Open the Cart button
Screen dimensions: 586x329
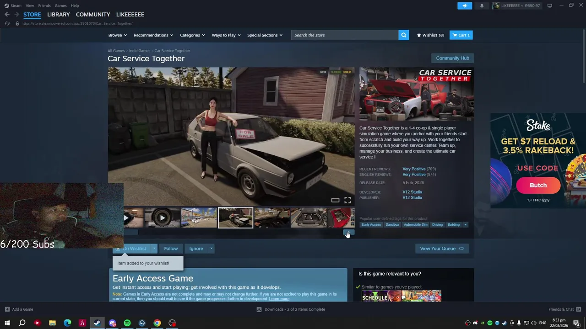(461, 35)
